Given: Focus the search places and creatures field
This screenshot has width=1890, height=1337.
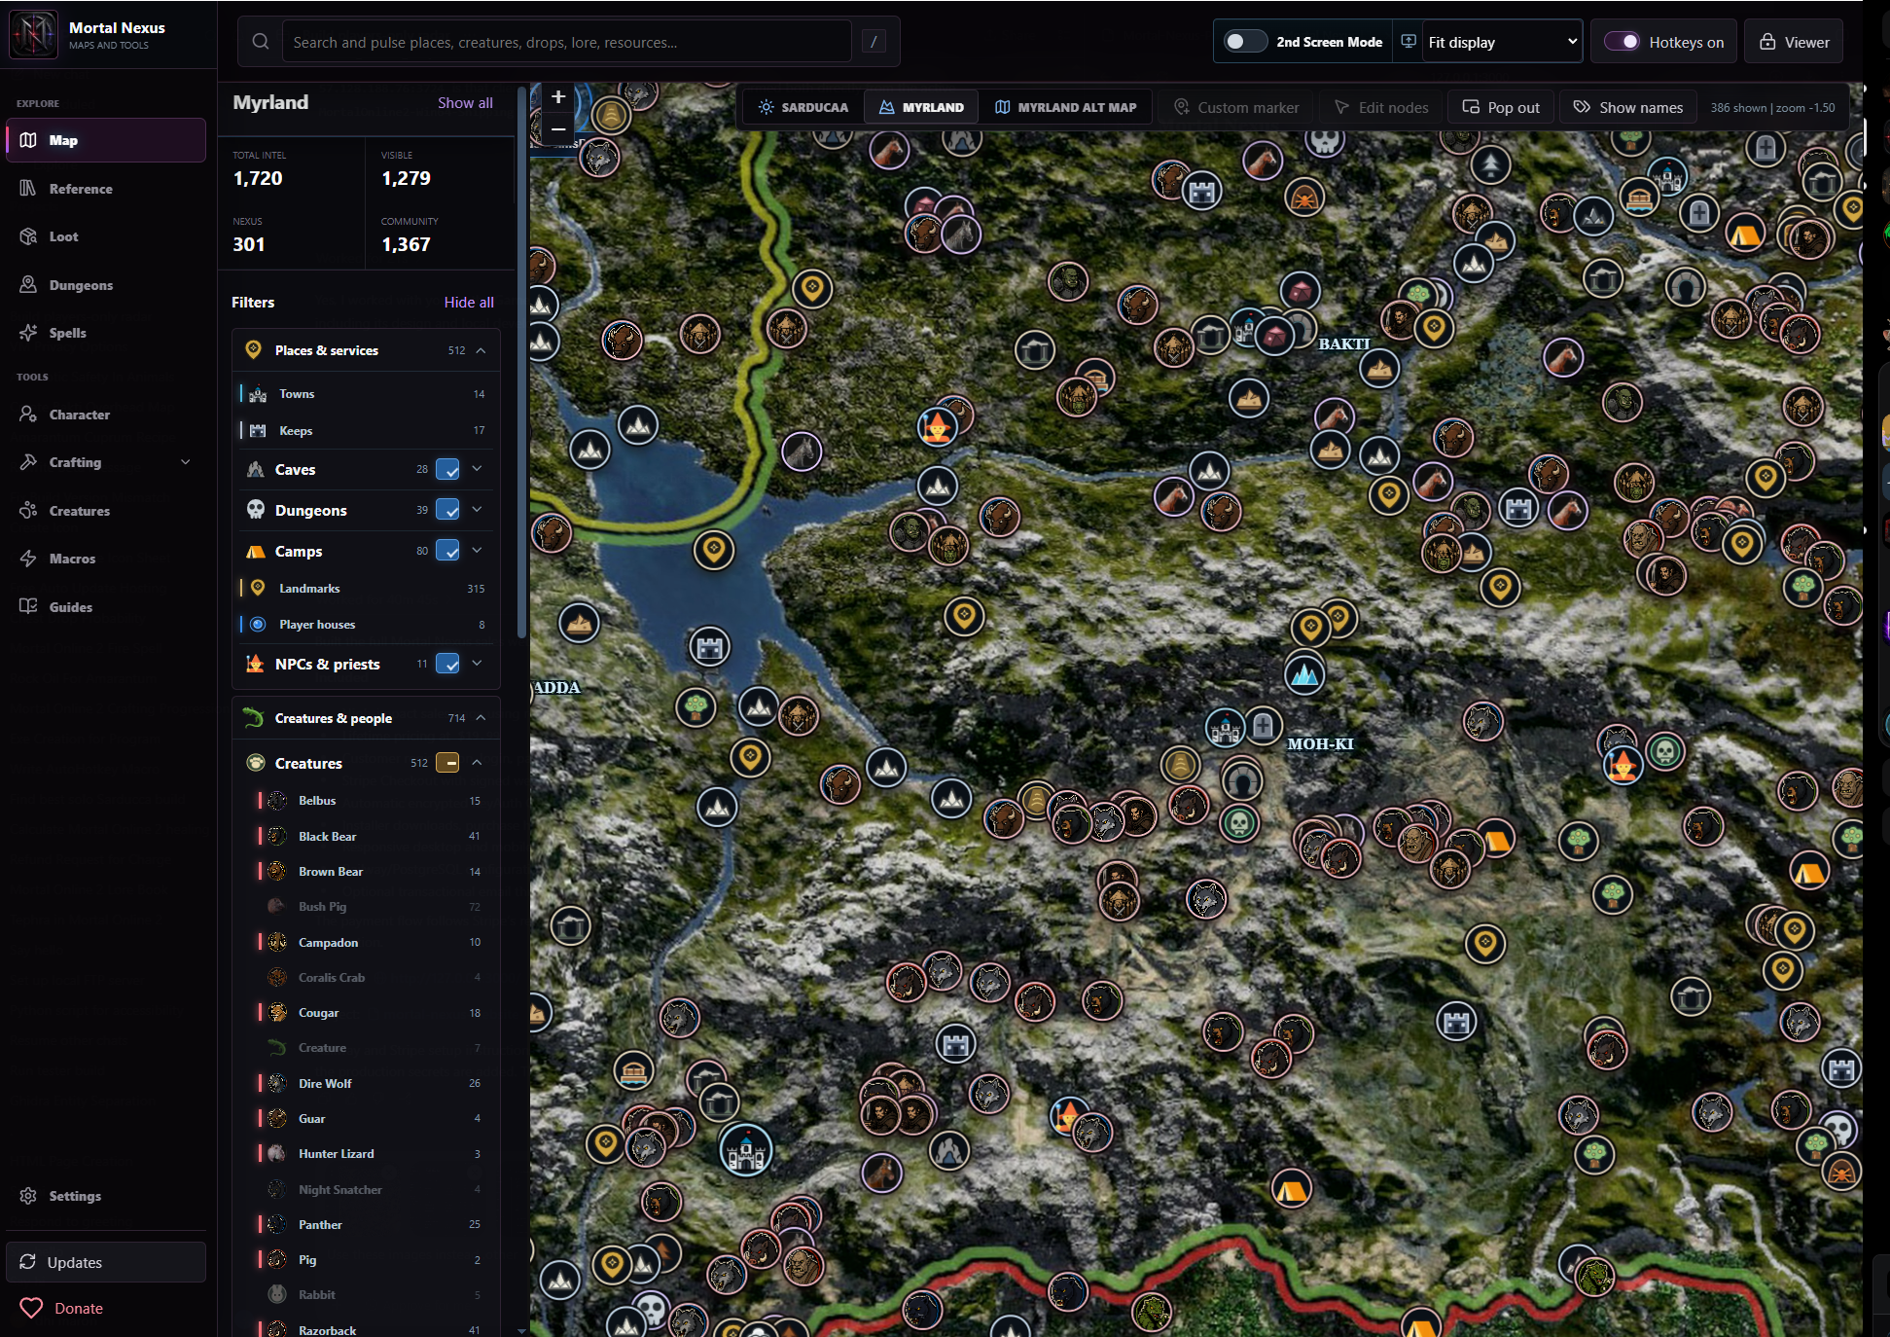Looking at the screenshot, I should click(566, 42).
